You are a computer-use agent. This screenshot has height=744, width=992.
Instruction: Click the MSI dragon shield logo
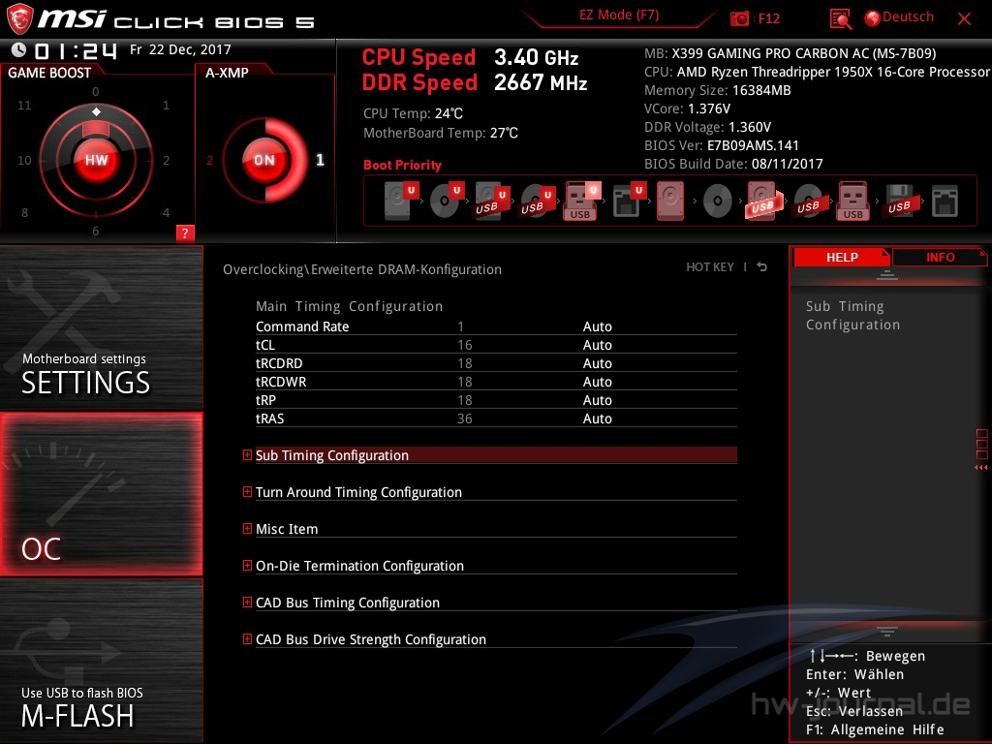[x=19, y=19]
